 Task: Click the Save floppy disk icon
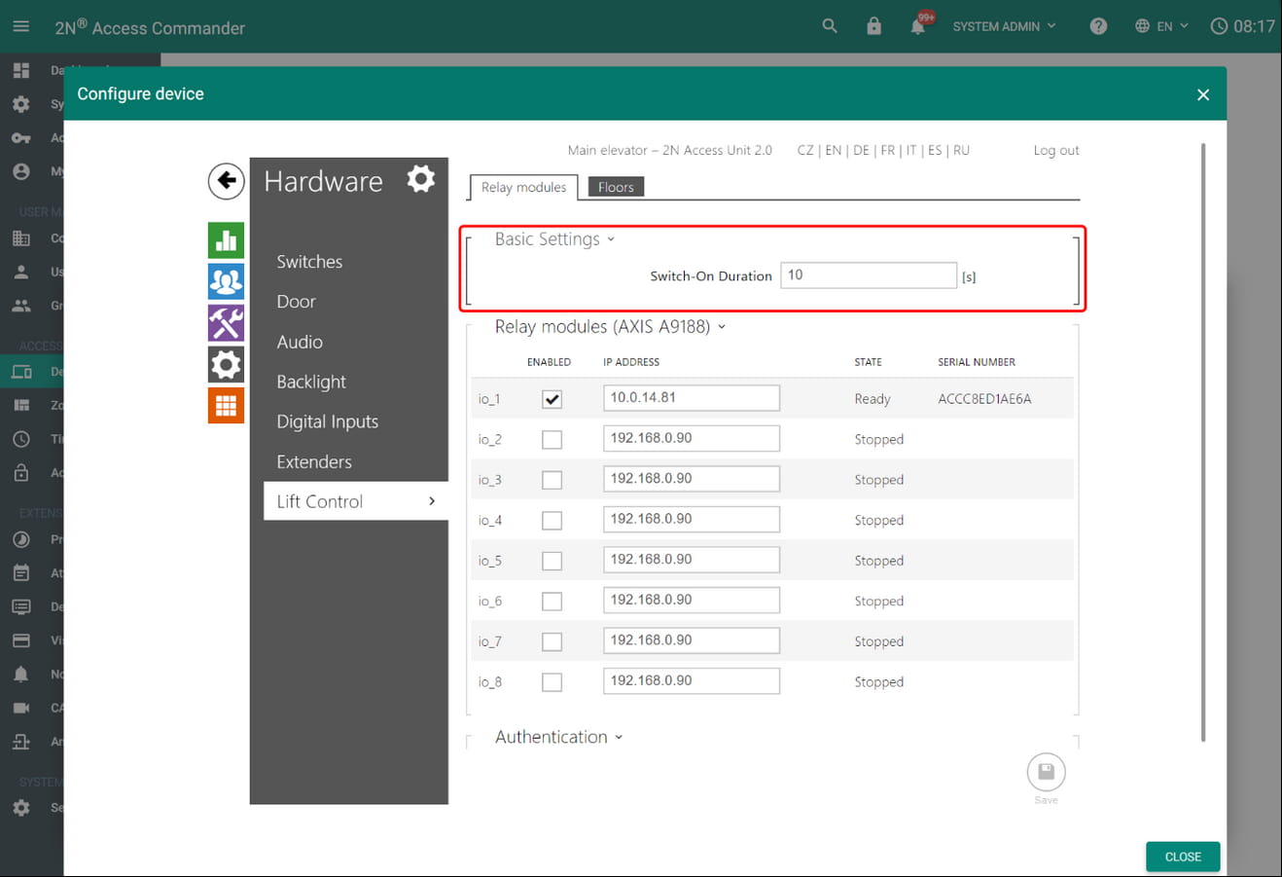1046,773
